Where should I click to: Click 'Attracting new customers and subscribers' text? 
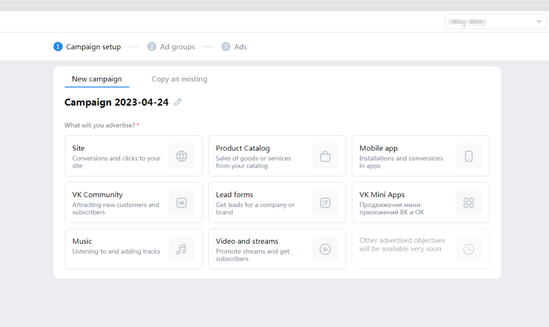(115, 209)
